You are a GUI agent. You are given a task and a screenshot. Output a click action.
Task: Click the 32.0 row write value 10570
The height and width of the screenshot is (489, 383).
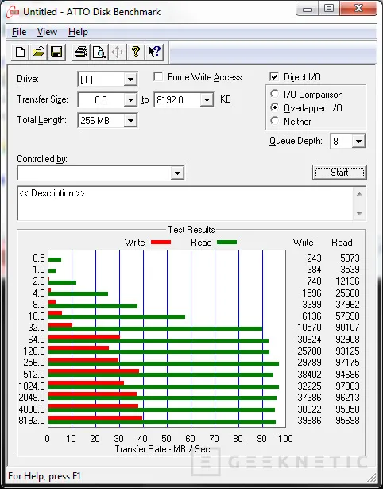(309, 327)
